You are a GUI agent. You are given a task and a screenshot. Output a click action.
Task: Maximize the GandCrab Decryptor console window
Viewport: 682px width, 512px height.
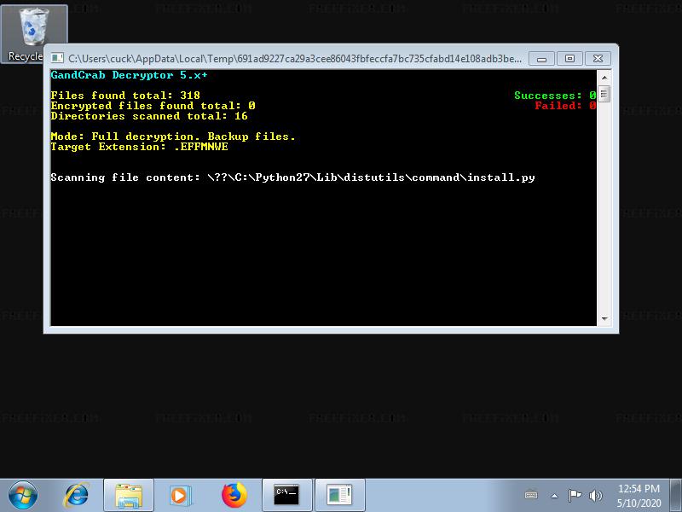coord(569,59)
